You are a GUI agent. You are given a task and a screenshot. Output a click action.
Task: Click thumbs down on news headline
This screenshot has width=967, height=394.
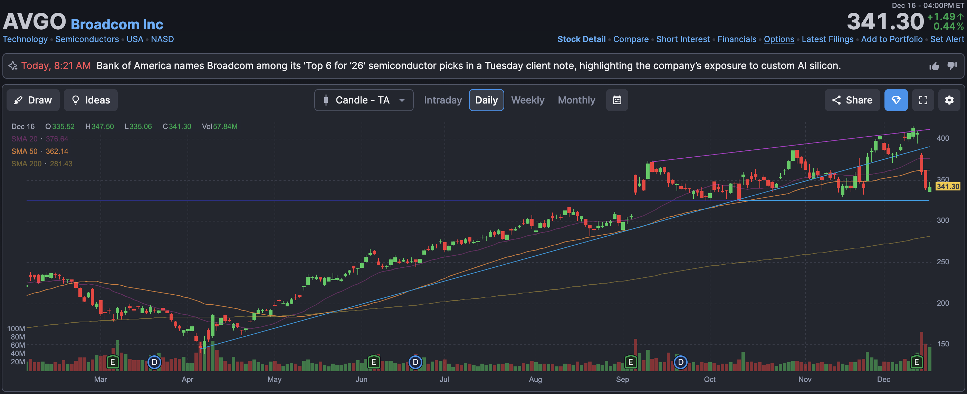tap(952, 66)
